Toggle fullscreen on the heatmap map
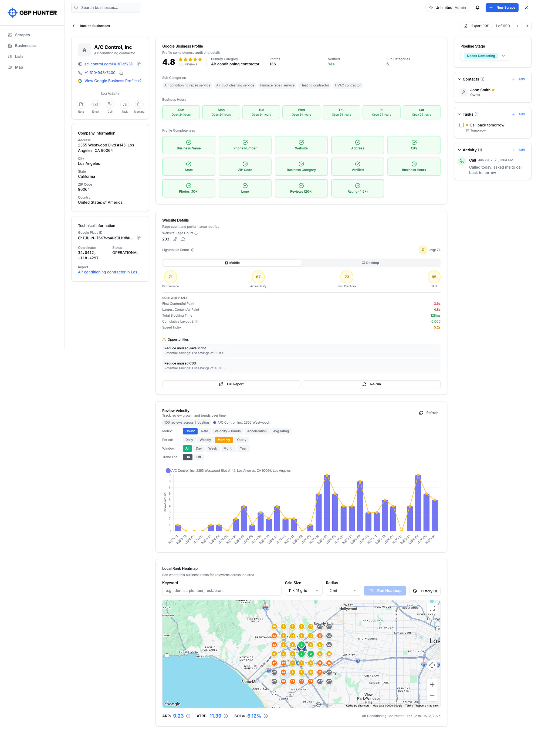The image size is (538, 733). [432, 608]
